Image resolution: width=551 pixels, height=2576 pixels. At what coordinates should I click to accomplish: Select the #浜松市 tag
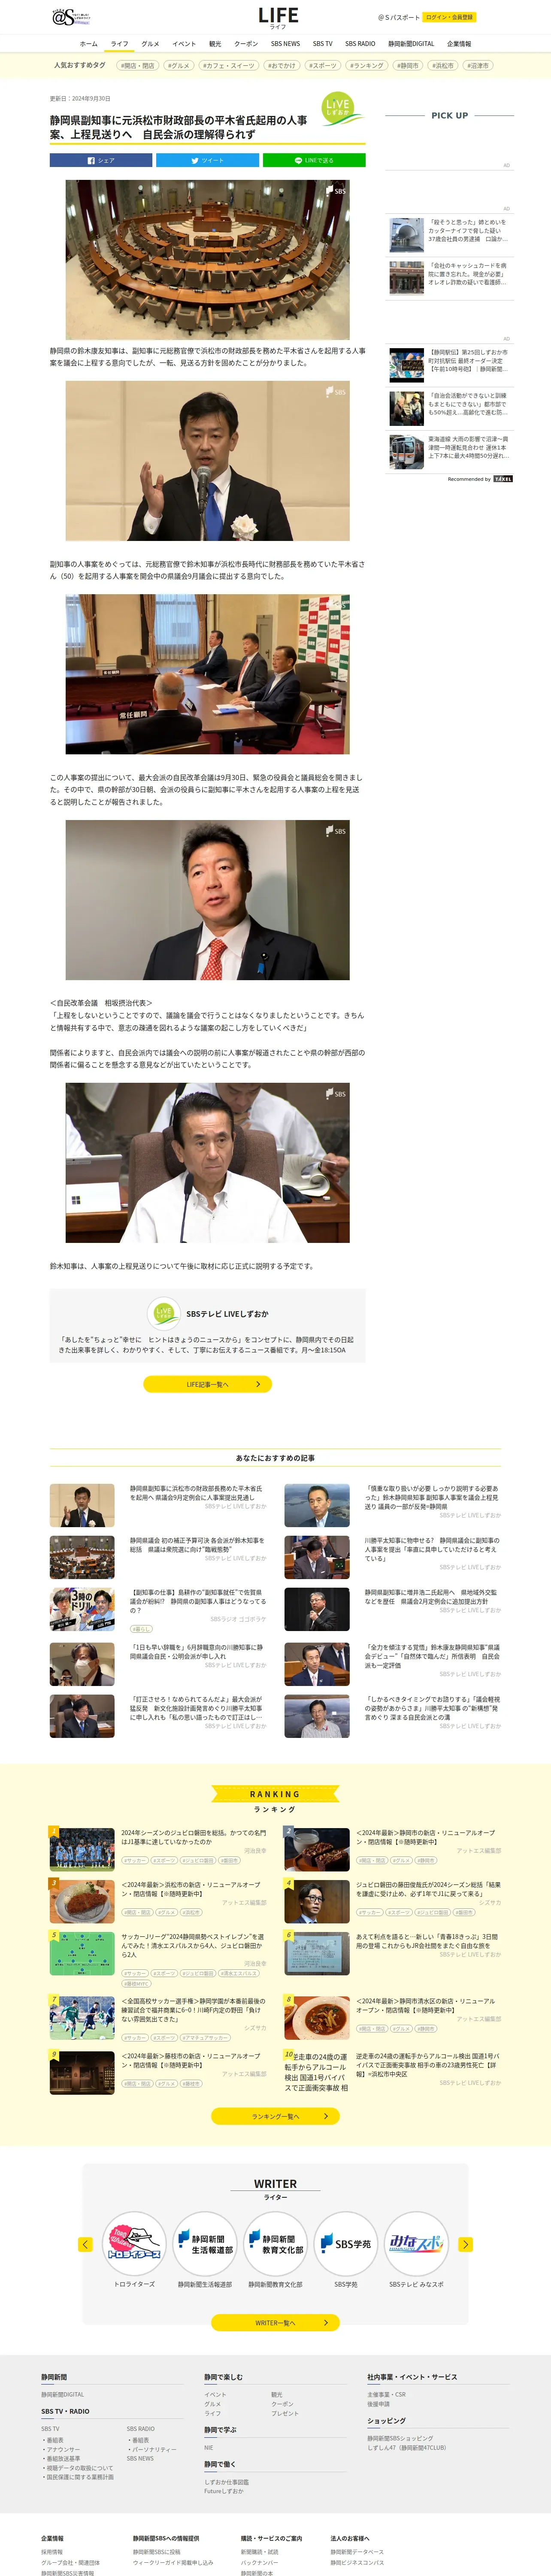click(x=442, y=65)
